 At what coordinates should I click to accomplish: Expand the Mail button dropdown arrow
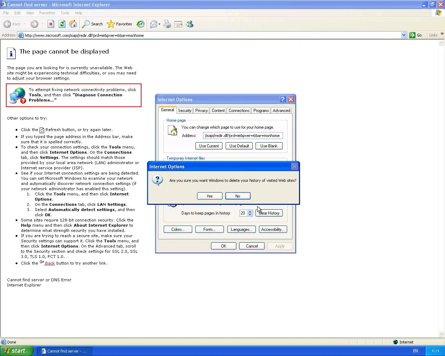159,24
